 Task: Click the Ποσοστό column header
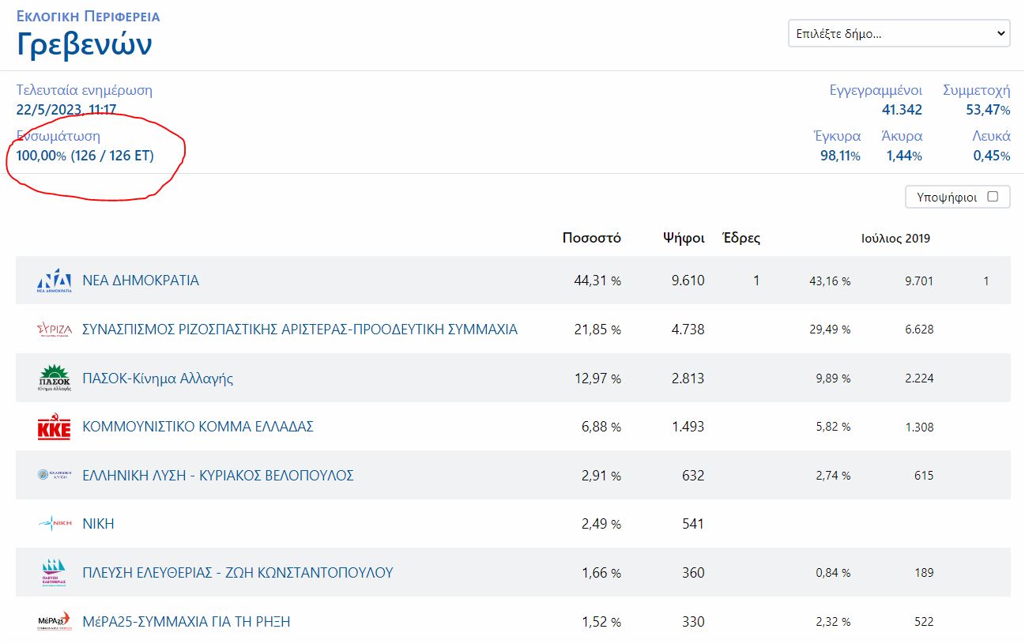[592, 238]
